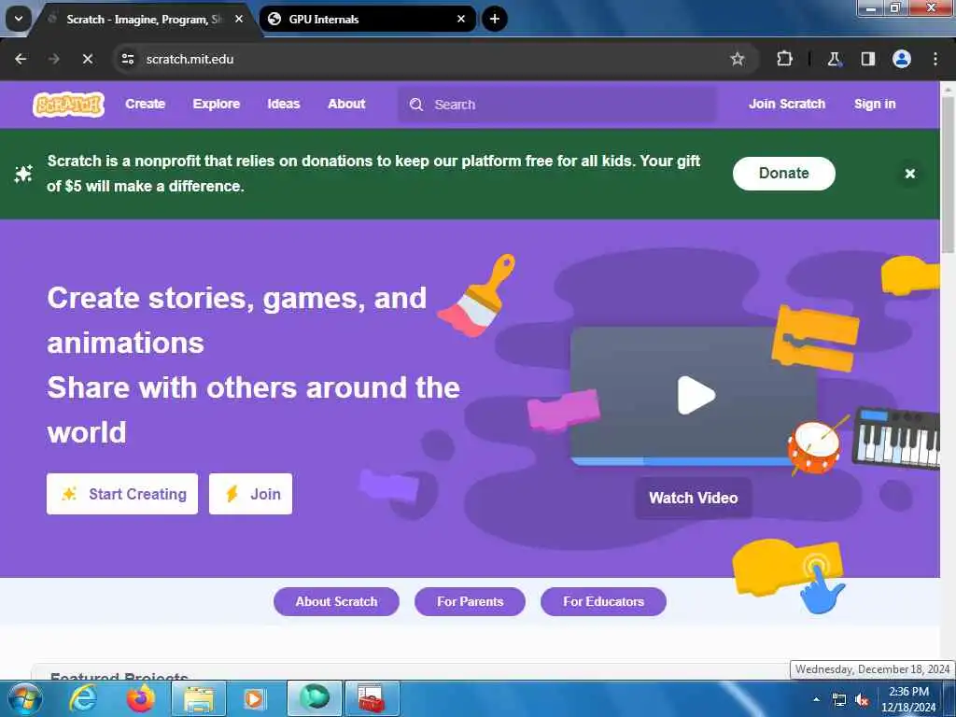Click the muted volume tray icon
The image size is (956, 717).
click(x=862, y=700)
